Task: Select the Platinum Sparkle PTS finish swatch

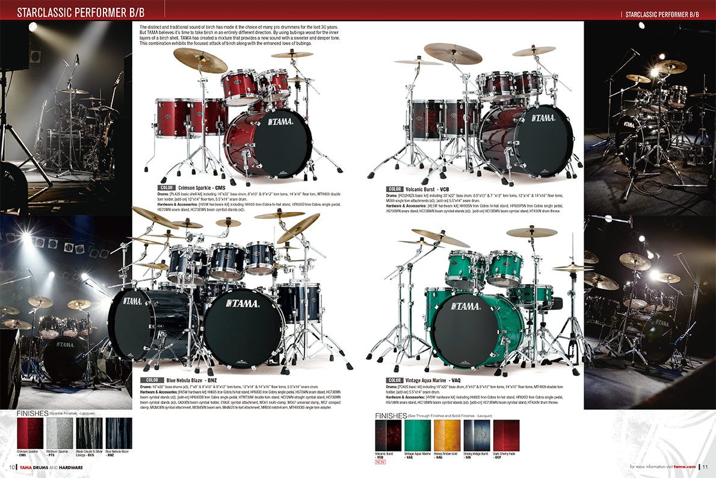Action: tap(60, 433)
